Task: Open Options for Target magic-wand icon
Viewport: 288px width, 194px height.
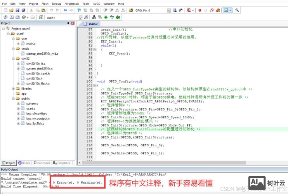Action: [86, 17]
